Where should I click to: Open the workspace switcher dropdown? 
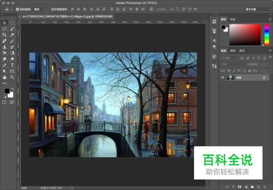point(258,9)
